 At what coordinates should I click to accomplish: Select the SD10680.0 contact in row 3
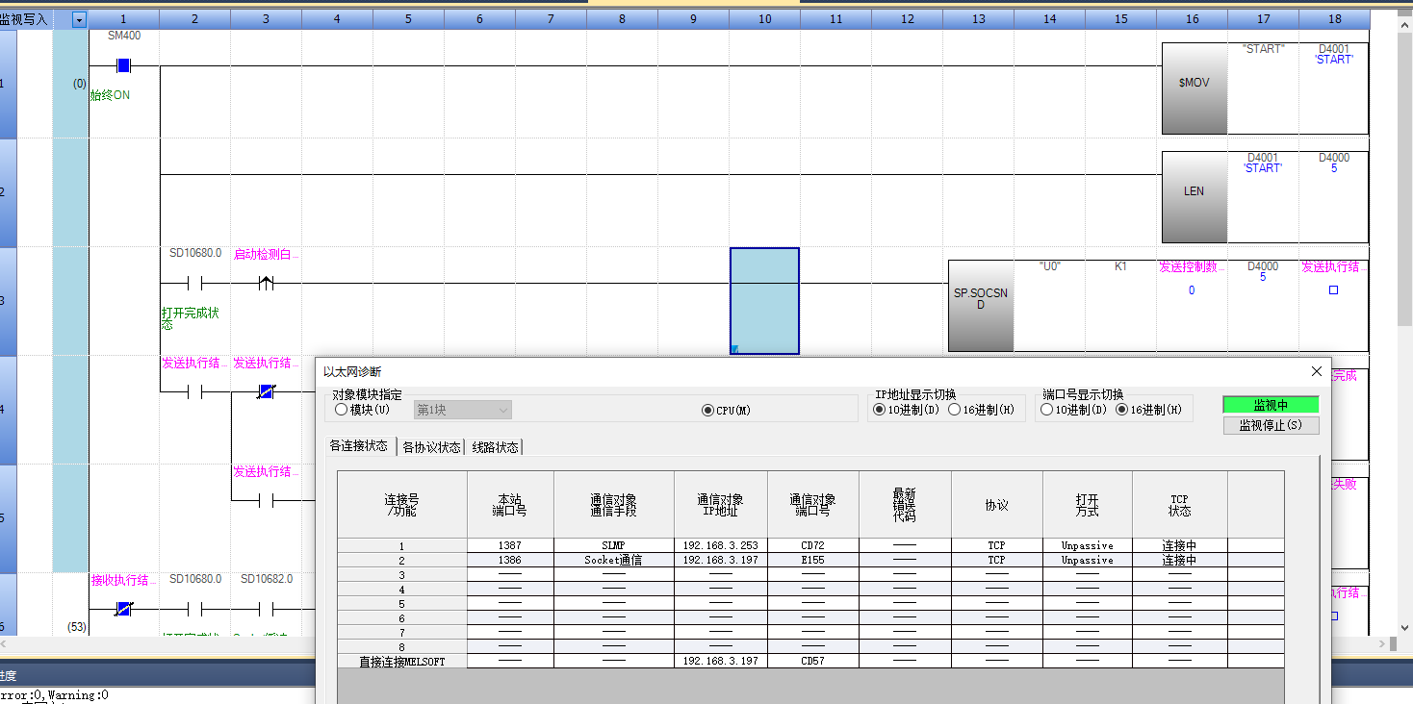(193, 284)
